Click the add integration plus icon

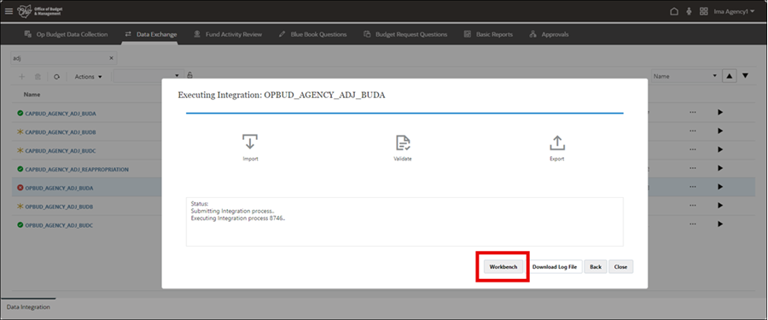(21, 77)
